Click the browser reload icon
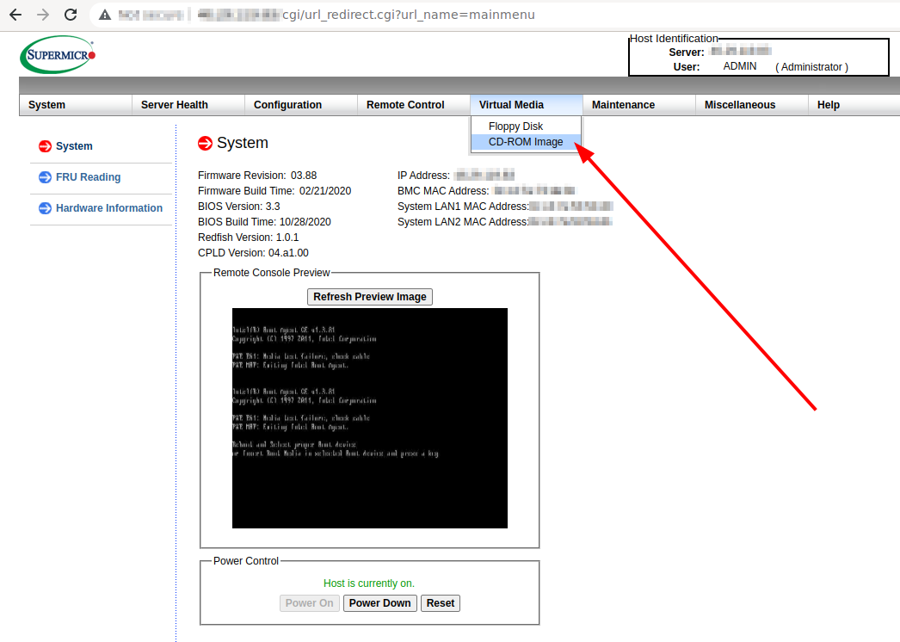 click(71, 15)
